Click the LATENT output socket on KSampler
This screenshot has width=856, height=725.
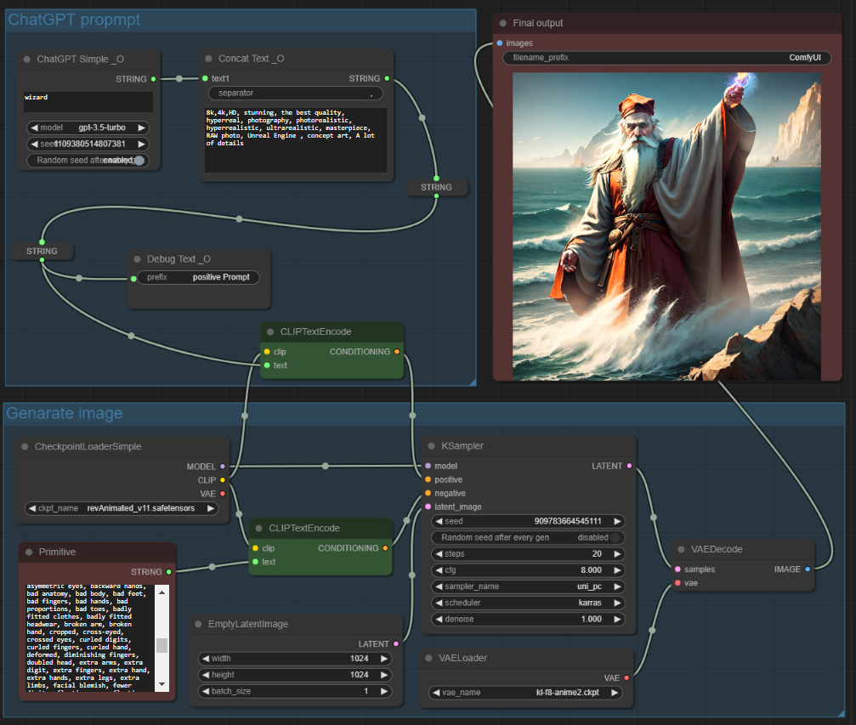629,466
